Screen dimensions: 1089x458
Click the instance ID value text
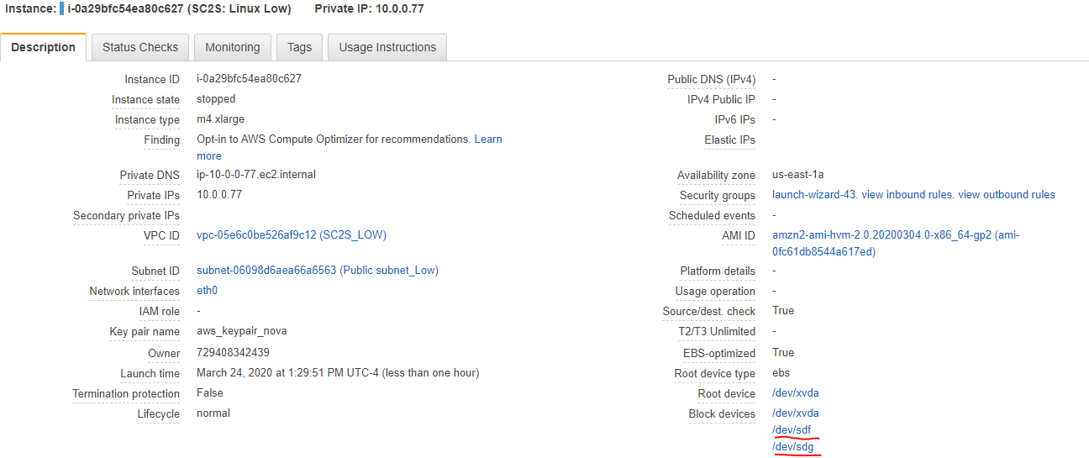tap(249, 79)
